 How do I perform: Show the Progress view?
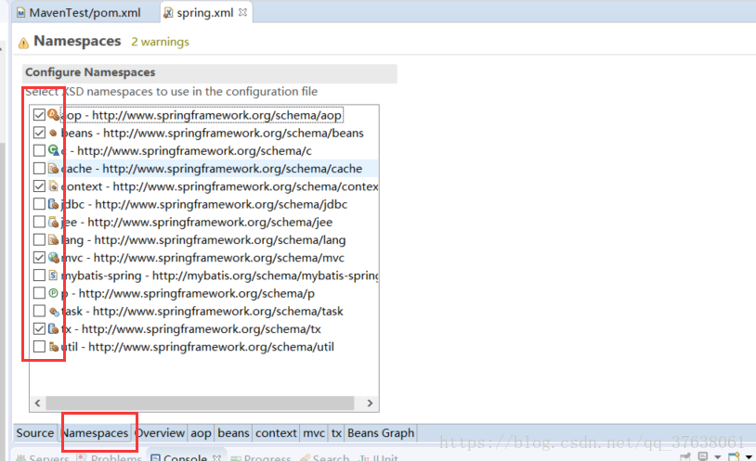point(261,457)
